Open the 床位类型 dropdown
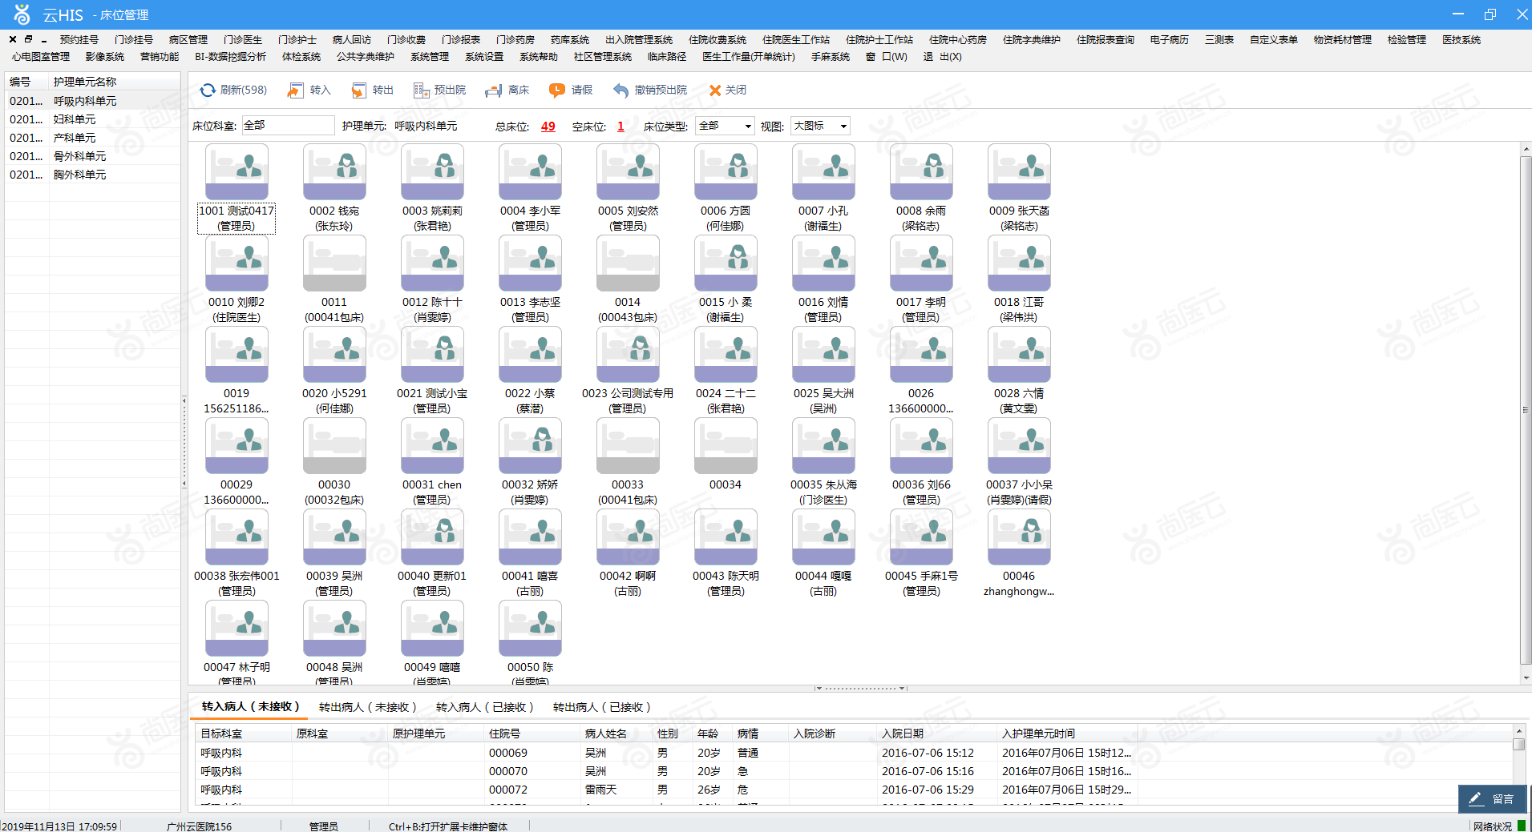The image size is (1532, 832). coord(726,126)
